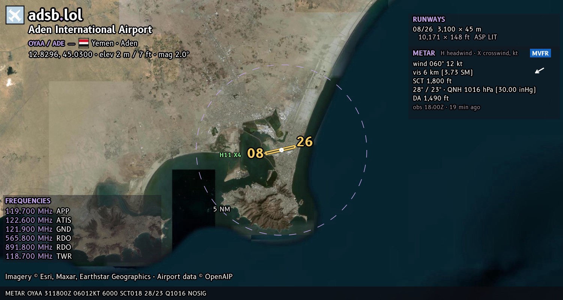Click runway end label 26
563x300 pixels.
(304, 142)
